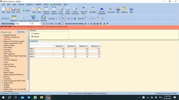Click the Paste toolbar icon
The image size is (179, 100).
pos(39,10)
